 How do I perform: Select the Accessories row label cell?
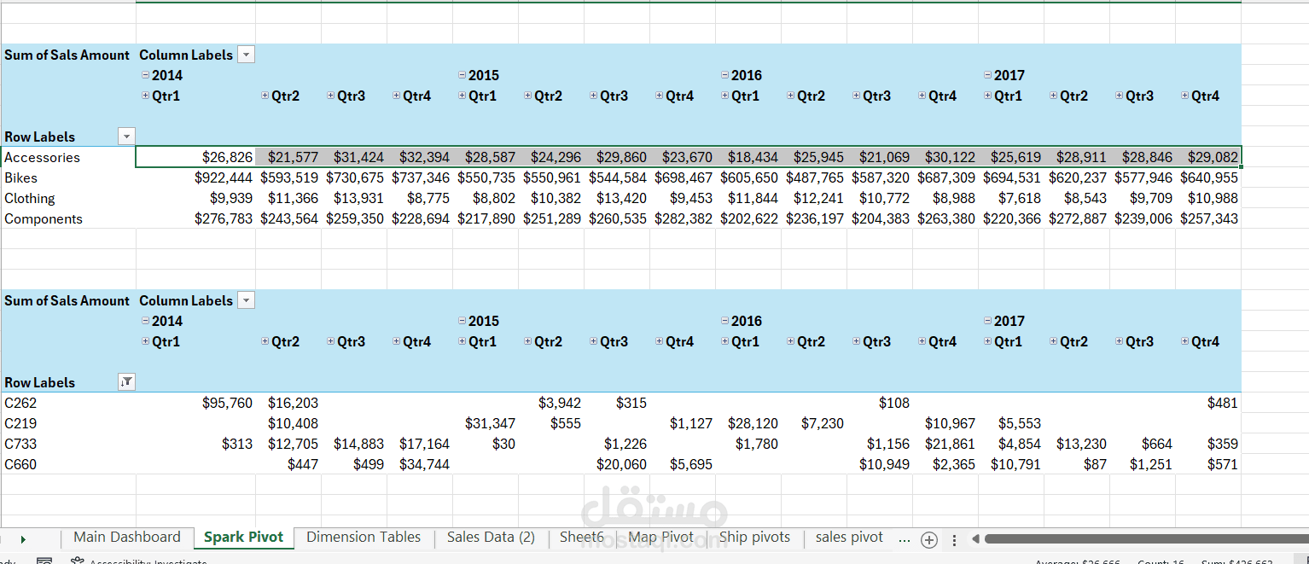68,157
